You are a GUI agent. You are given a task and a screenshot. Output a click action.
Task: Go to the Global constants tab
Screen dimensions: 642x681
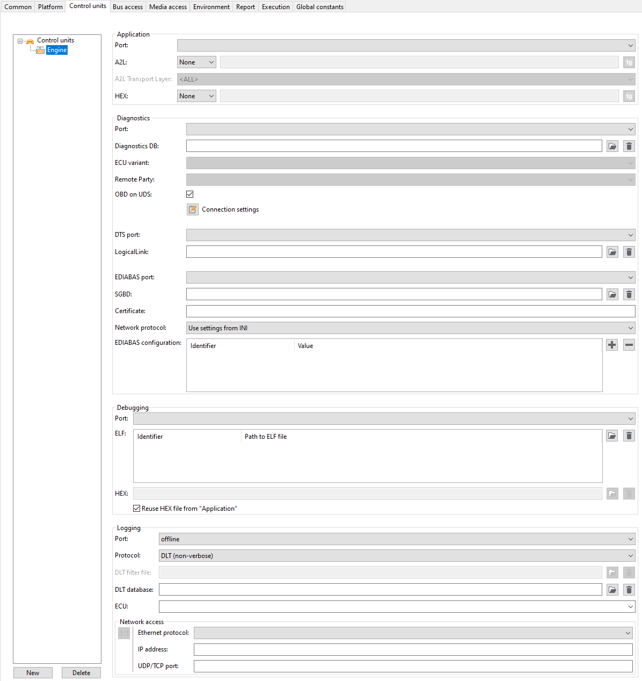pos(320,7)
